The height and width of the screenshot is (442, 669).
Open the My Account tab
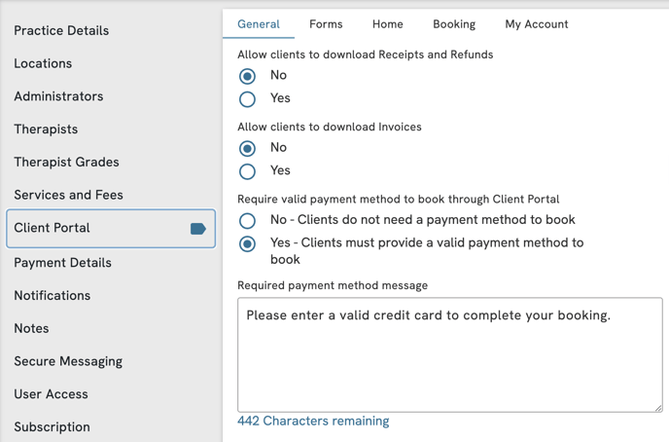click(x=537, y=24)
